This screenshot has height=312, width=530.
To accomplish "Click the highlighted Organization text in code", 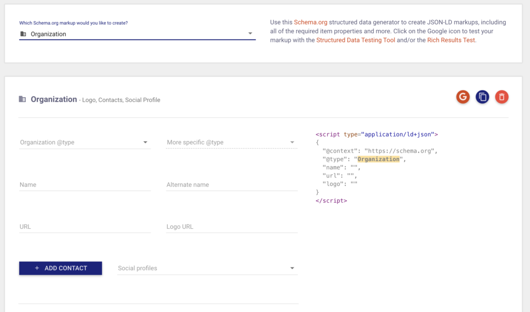I will [x=378, y=159].
